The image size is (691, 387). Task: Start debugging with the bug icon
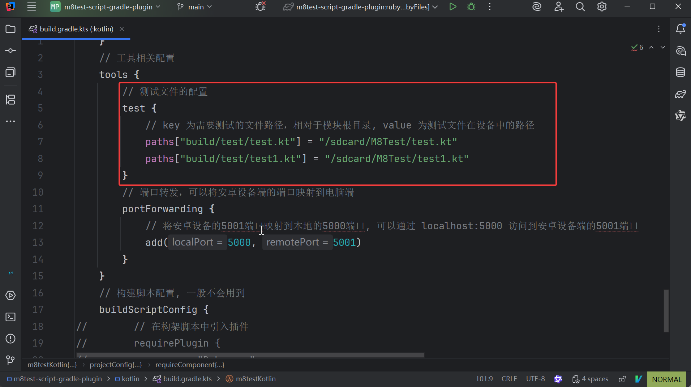coord(471,7)
